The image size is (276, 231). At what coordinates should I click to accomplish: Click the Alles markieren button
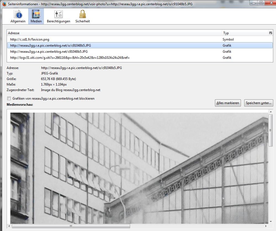pos(228,103)
